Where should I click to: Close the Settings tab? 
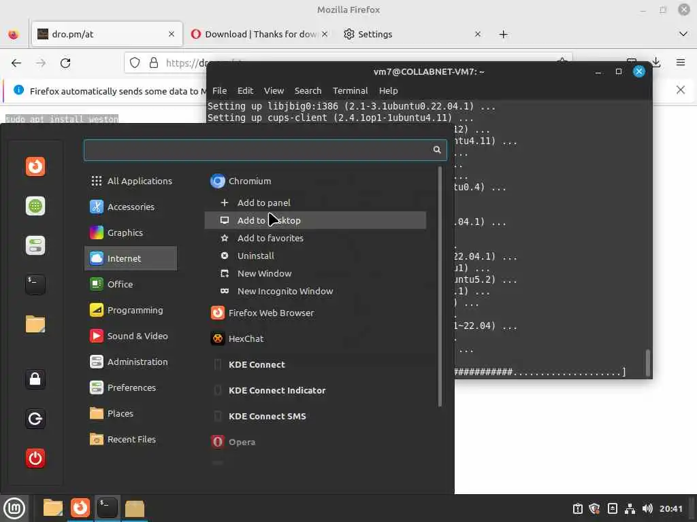click(478, 34)
